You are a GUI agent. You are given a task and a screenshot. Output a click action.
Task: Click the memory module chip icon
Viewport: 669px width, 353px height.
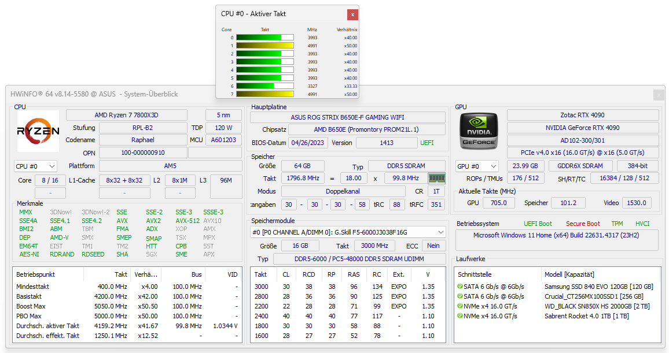pyautogui.click(x=436, y=179)
